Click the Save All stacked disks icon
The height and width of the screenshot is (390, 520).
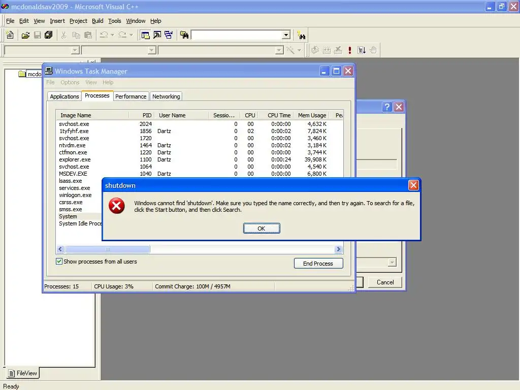(x=48, y=35)
